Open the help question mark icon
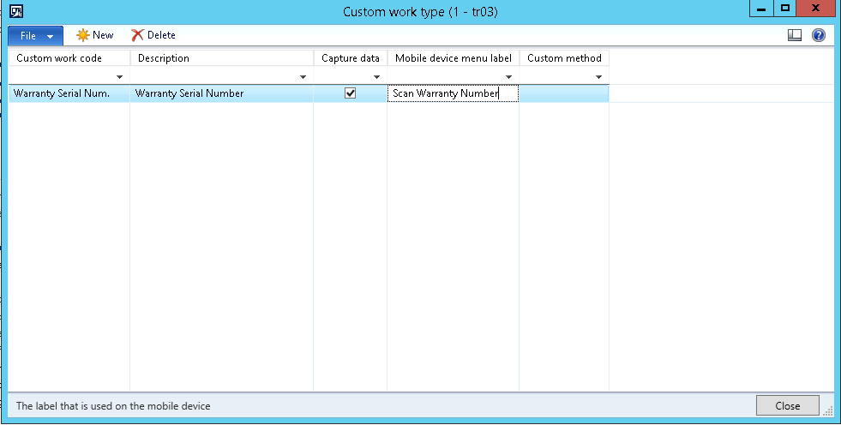 tap(819, 35)
